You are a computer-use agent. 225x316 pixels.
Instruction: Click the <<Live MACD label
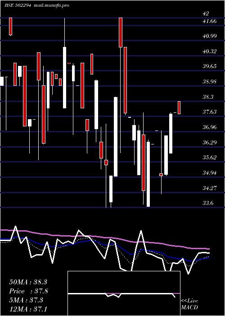pyautogui.click(x=189, y=304)
